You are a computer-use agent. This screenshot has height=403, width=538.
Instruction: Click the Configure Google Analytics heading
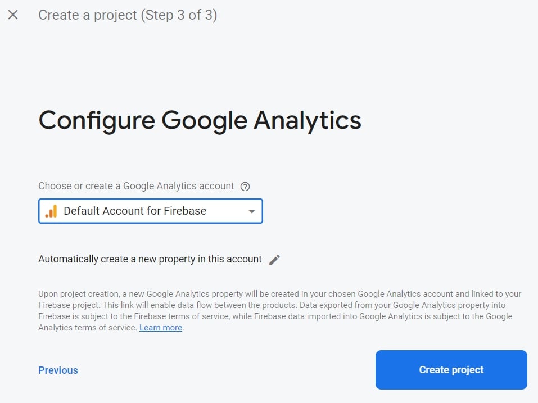point(200,120)
